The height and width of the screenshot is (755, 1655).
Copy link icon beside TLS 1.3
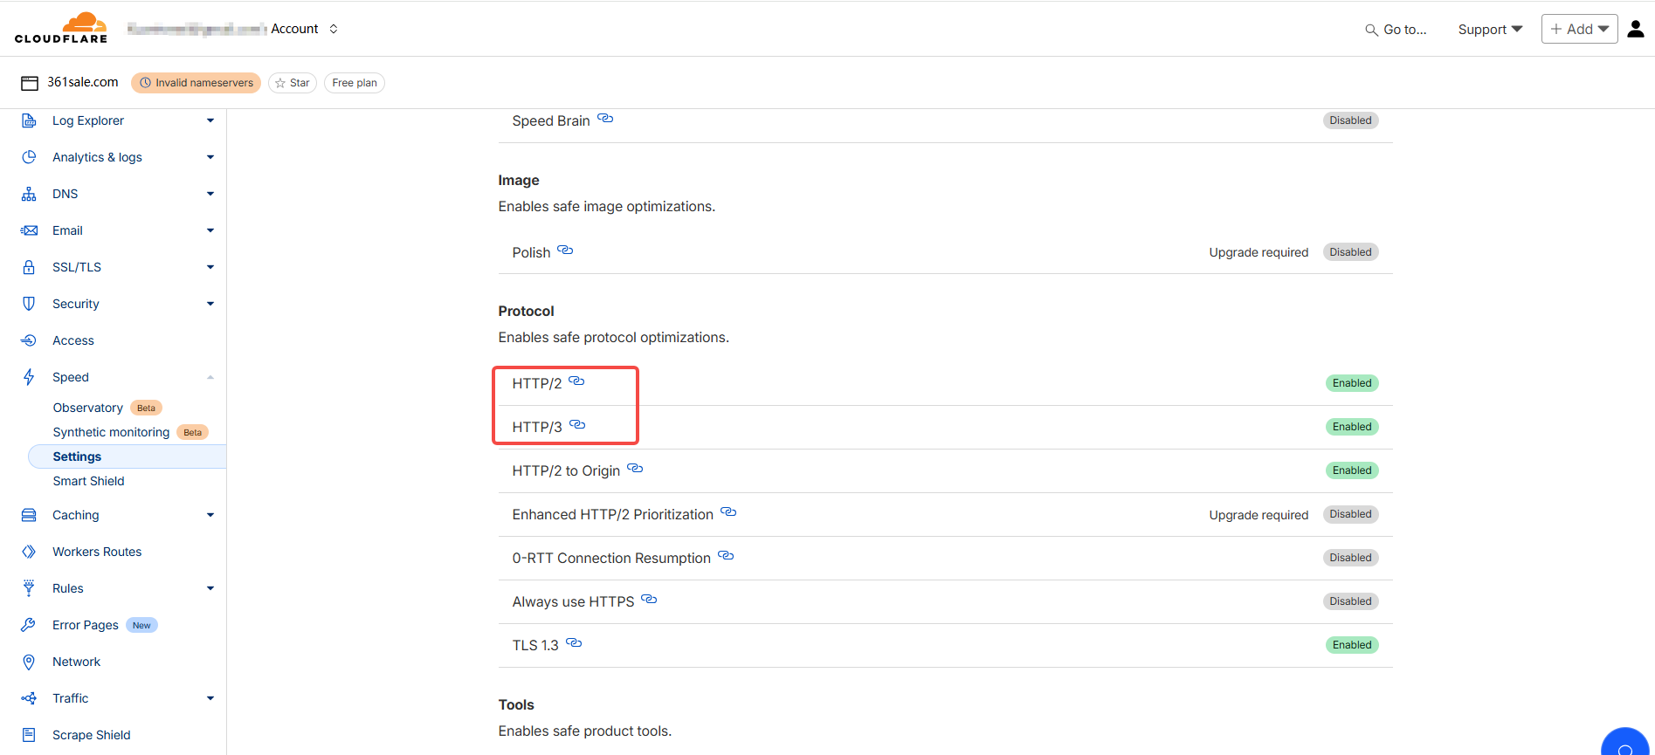pos(574,643)
